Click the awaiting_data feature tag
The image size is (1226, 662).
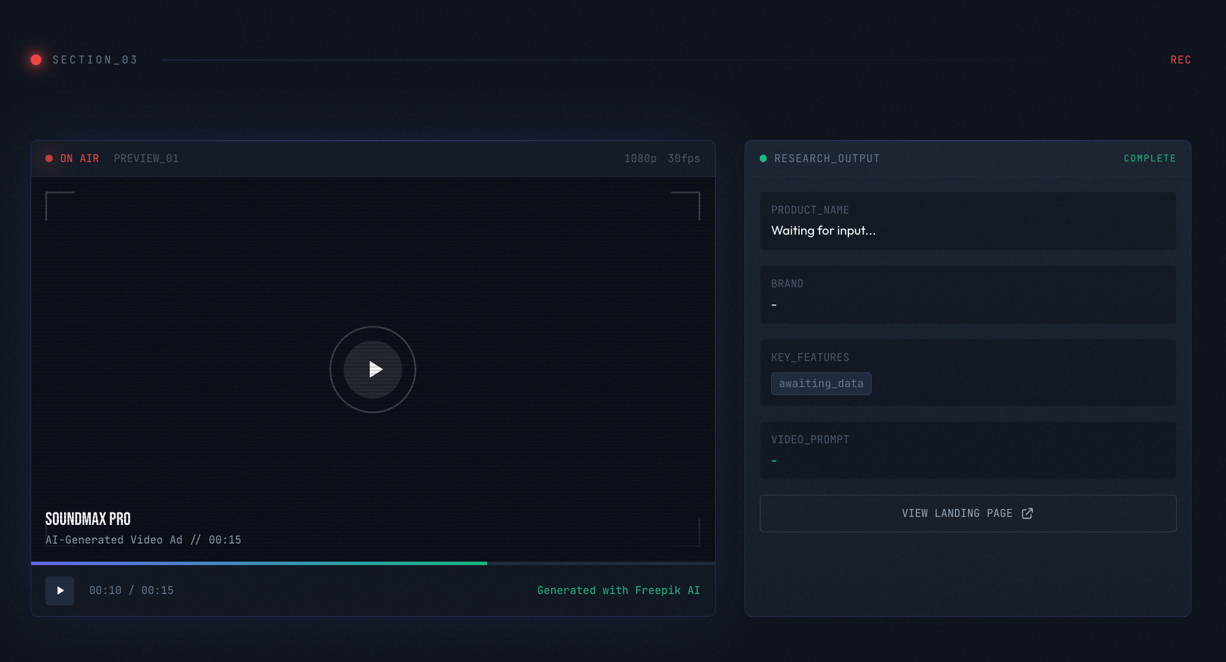pyautogui.click(x=821, y=384)
